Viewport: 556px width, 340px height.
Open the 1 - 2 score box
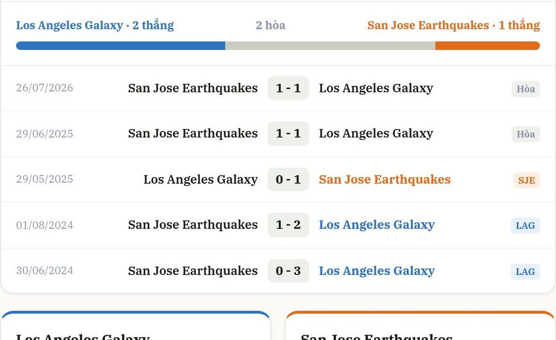point(288,225)
